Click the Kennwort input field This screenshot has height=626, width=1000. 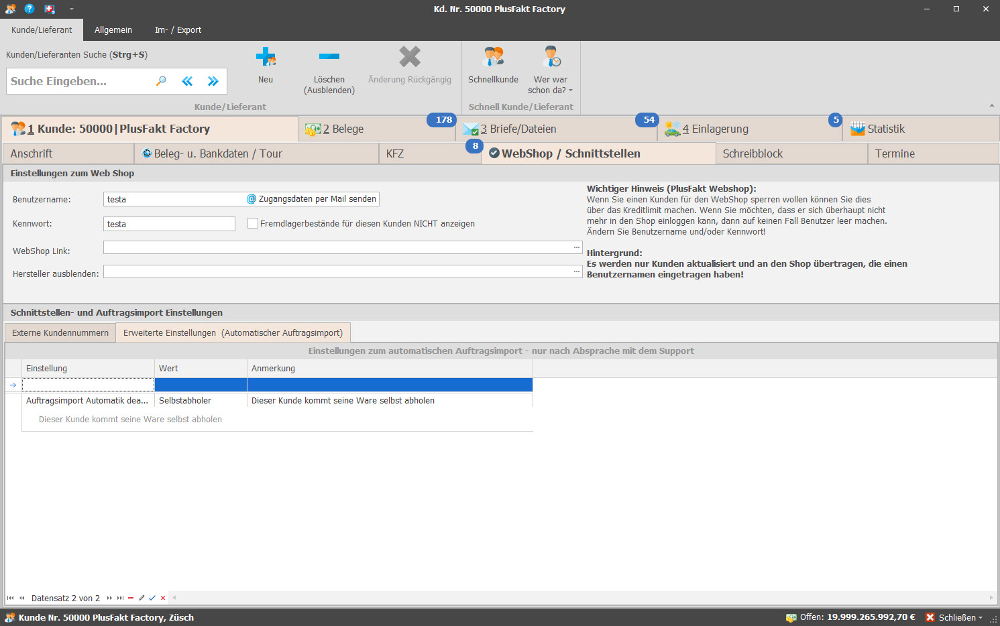pyautogui.click(x=169, y=224)
